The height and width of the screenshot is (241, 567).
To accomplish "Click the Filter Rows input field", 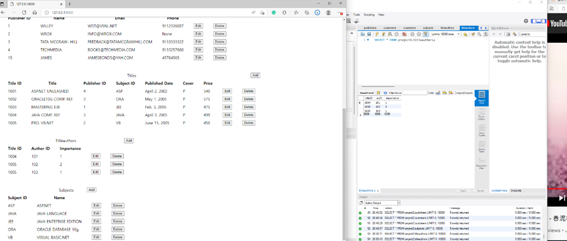I will [x=415, y=93].
